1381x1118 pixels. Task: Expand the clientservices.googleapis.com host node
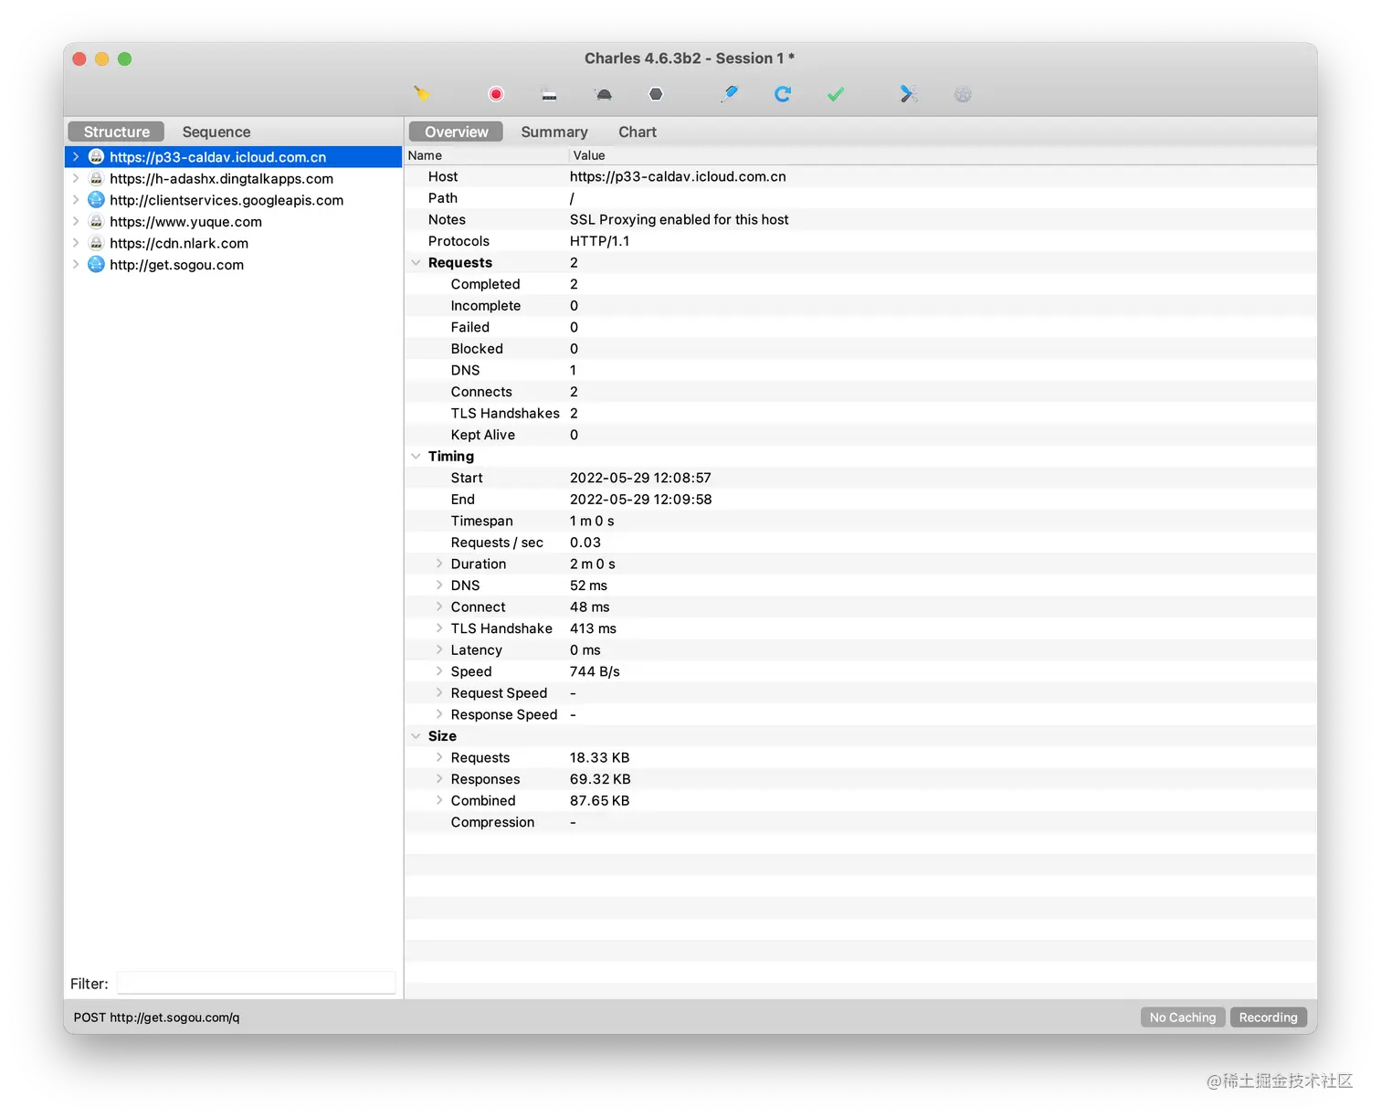coord(76,200)
